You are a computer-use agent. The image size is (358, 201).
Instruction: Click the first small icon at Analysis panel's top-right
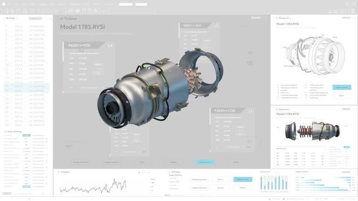click(x=139, y=172)
